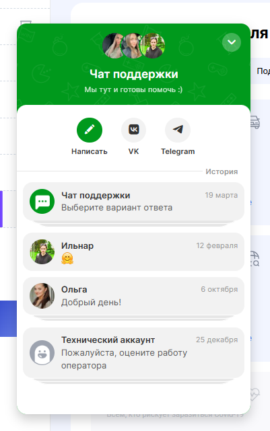Click Ильнар's avatar in history
The height and width of the screenshot is (431, 270).
click(42, 251)
